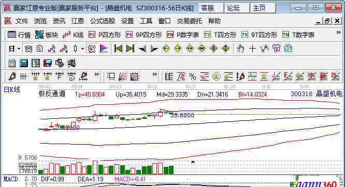
Task: Click the 日K线 chart label
Action: 12,89
